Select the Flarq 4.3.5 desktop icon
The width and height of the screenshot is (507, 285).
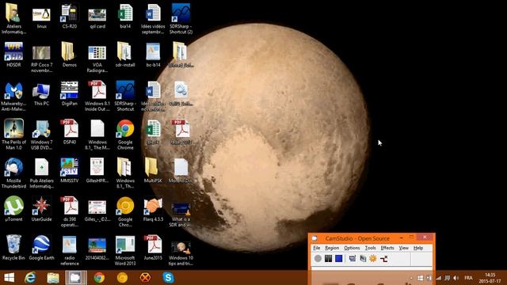[x=153, y=209]
